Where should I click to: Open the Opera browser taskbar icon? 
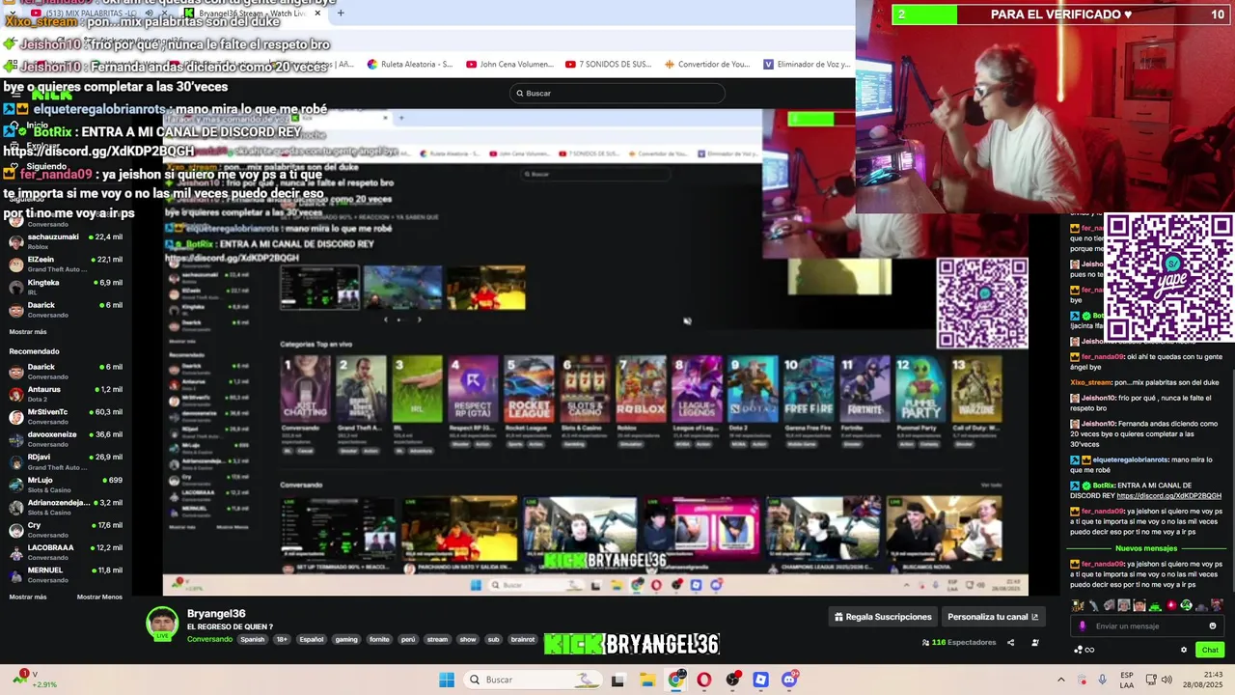point(704,680)
